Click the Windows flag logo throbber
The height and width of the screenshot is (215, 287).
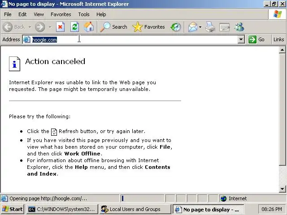point(277,14)
